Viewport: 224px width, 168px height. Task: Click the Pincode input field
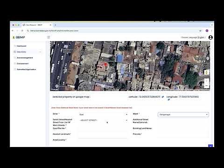pyautogui.click(x=183, y=134)
